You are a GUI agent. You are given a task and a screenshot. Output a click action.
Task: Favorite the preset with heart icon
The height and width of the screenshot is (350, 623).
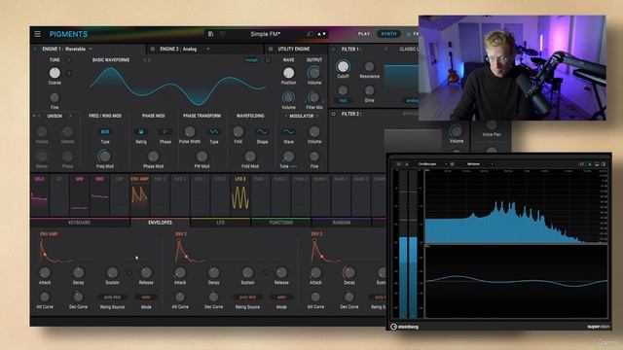point(223,34)
